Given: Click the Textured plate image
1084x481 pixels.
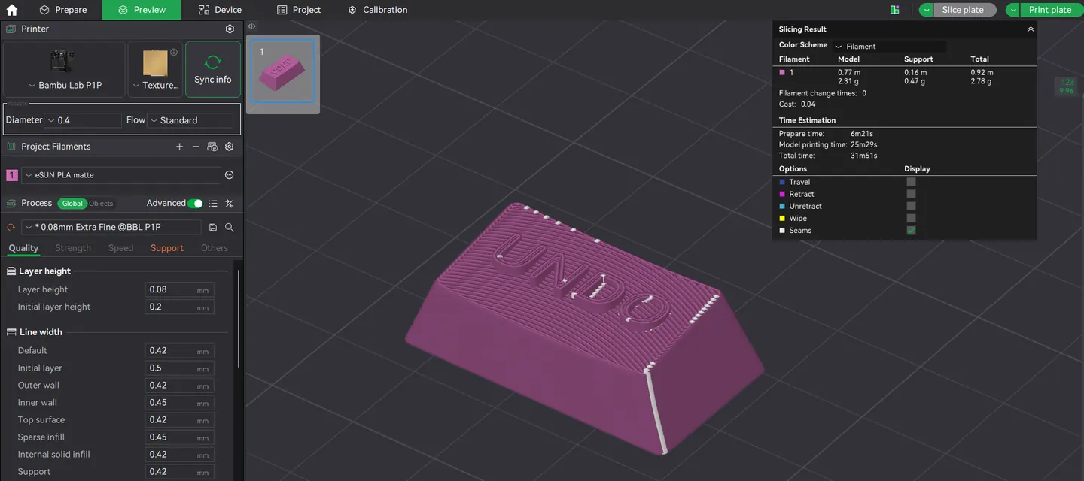Looking at the screenshot, I should click(155, 62).
